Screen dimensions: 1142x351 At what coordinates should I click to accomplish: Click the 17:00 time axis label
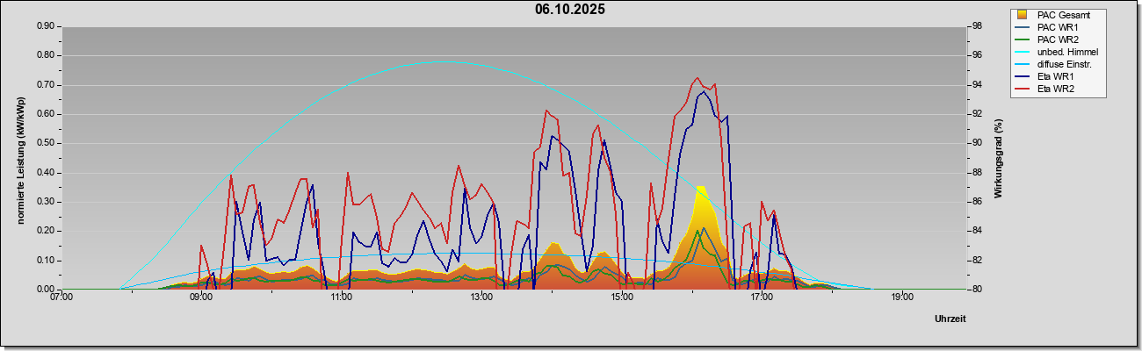762,297
